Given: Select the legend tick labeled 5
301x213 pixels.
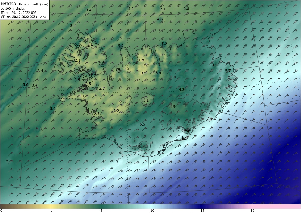Looking at the screenshot, I should click(x=101, y=211).
